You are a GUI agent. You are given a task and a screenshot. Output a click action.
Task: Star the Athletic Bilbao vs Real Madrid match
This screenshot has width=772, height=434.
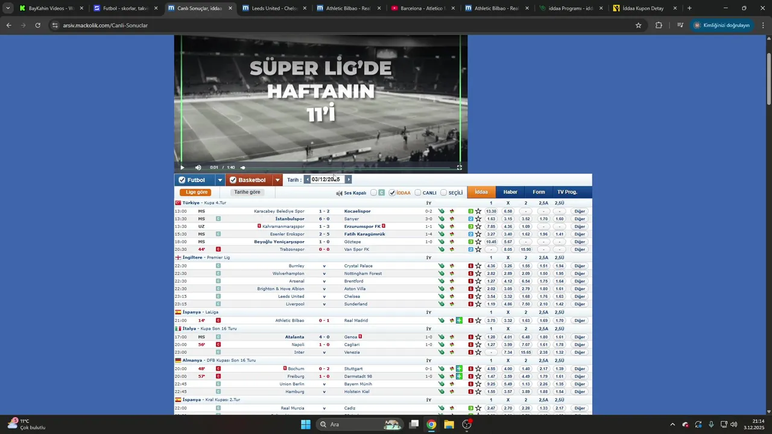(478, 321)
